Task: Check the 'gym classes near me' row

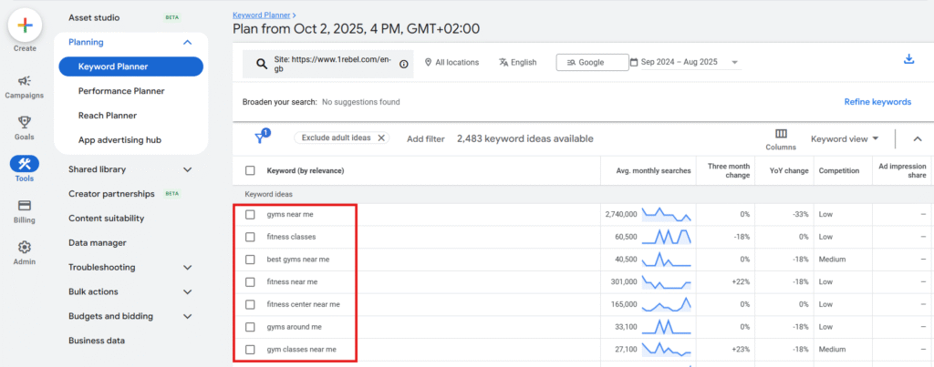Action: (x=250, y=350)
